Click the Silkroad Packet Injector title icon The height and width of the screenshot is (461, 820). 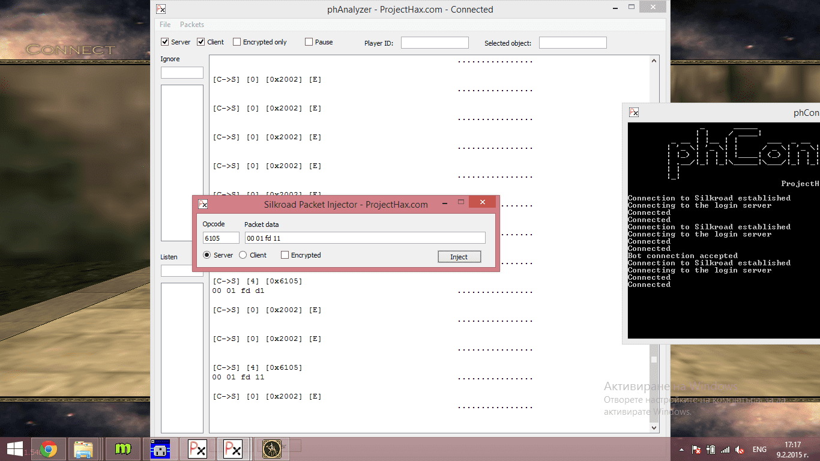[x=203, y=204]
